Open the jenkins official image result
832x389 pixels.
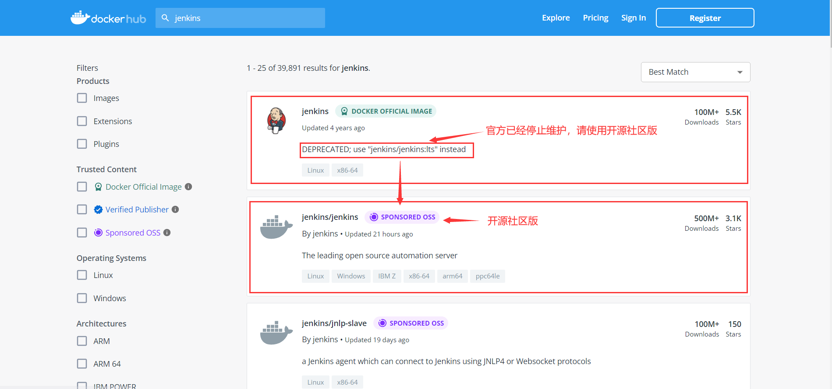315,111
